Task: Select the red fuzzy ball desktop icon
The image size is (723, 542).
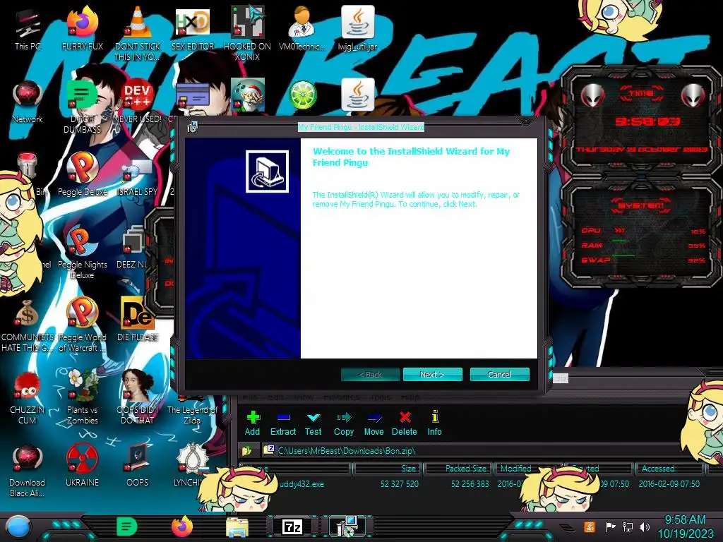Action: coord(28,397)
